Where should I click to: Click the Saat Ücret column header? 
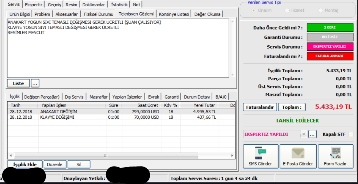tap(141, 105)
